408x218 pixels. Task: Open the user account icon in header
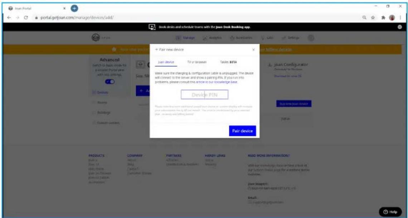point(311,38)
